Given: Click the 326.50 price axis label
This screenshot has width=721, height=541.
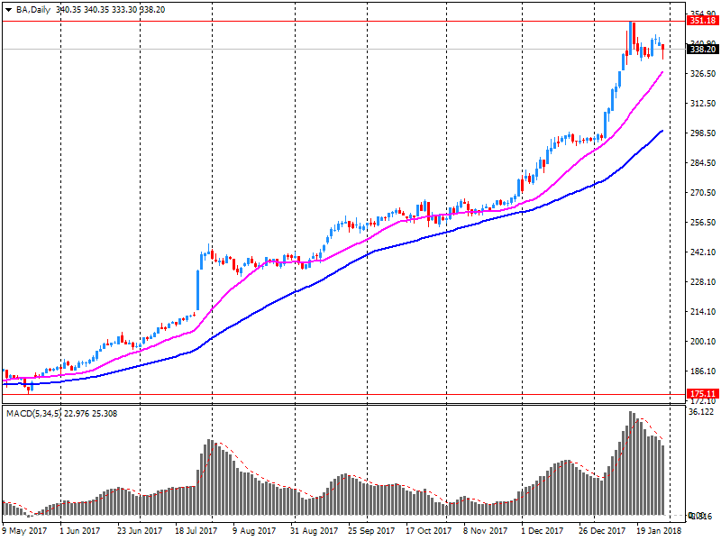Looking at the screenshot, I should (703, 74).
